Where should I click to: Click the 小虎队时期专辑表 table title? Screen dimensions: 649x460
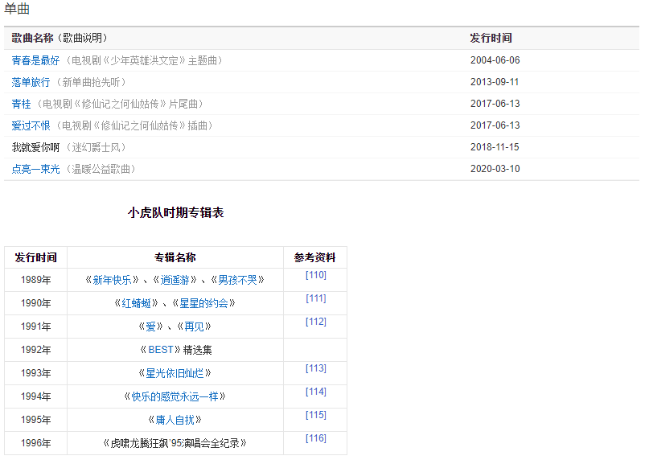pos(176,212)
